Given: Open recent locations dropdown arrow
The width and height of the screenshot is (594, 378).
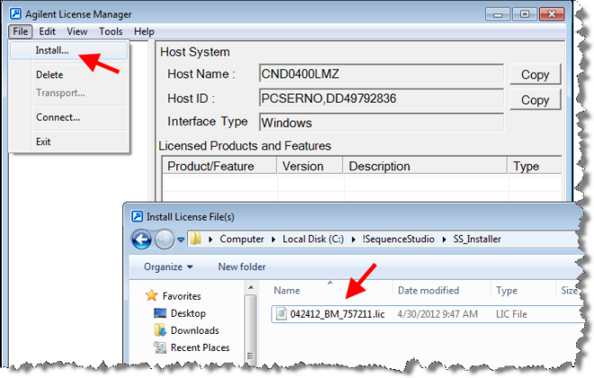Looking at the screenshot, I should pyautogui.click(x=181, y=239).
